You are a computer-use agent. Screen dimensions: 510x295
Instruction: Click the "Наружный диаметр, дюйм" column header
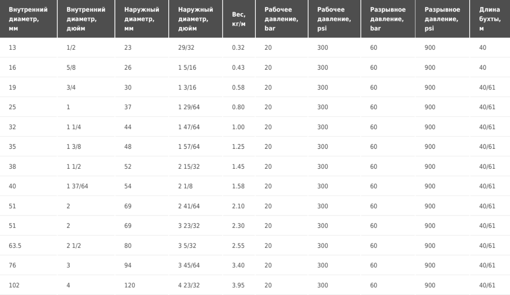tap(195, 19)
